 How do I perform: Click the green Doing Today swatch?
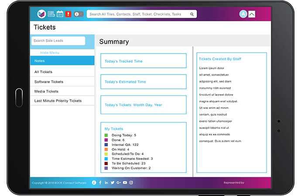106,135
